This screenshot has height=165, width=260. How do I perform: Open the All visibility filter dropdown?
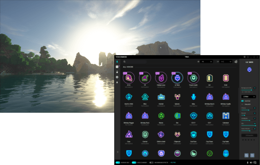(207, 62)
